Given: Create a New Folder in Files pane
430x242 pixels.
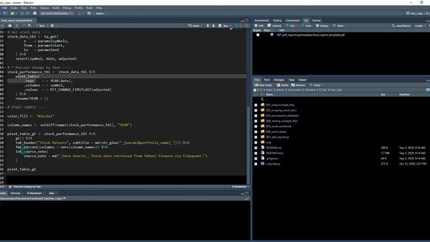Looking at the screenshot, I should click(263, 85).
